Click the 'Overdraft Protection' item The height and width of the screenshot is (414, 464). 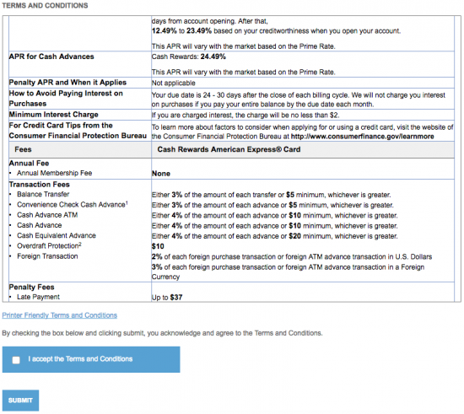[49, 245]
